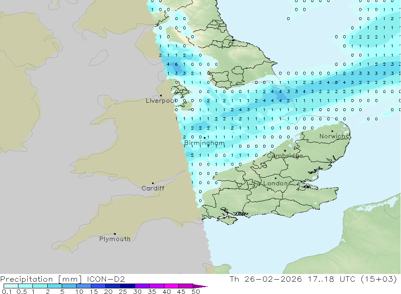Click the "ICON-D2" model name
Screen dimensions: 401x294
click(x=106, y=279)
